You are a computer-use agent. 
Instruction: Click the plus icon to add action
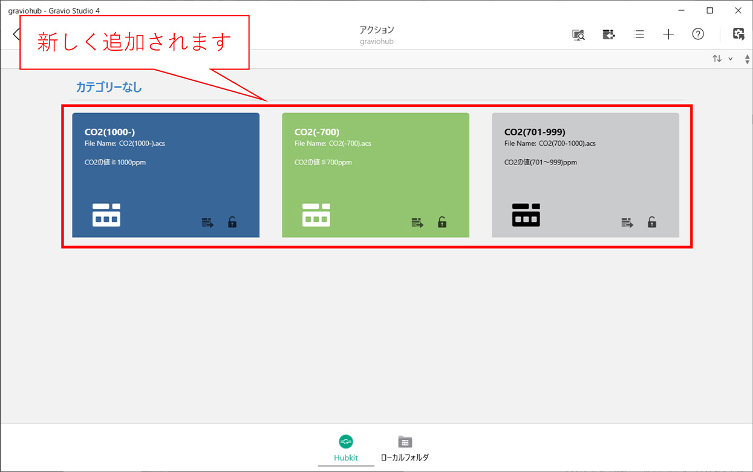click(x=668, y=34)
